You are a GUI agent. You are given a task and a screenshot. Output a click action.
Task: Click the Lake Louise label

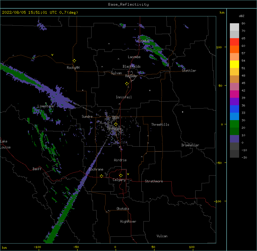click(x=5, y=144)
